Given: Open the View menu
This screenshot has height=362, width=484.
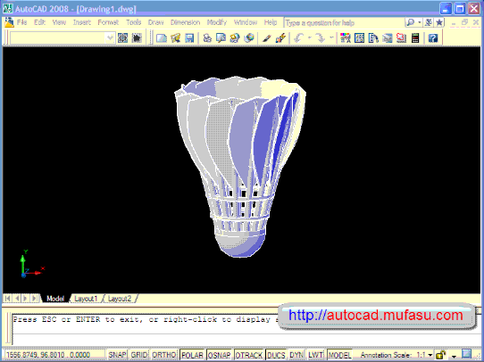Looking at the screenshot, I should tap(59, 22).
